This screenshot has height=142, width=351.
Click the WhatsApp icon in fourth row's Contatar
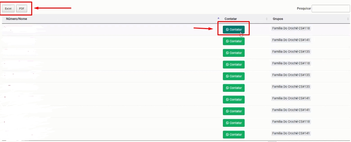click(227, 65)
